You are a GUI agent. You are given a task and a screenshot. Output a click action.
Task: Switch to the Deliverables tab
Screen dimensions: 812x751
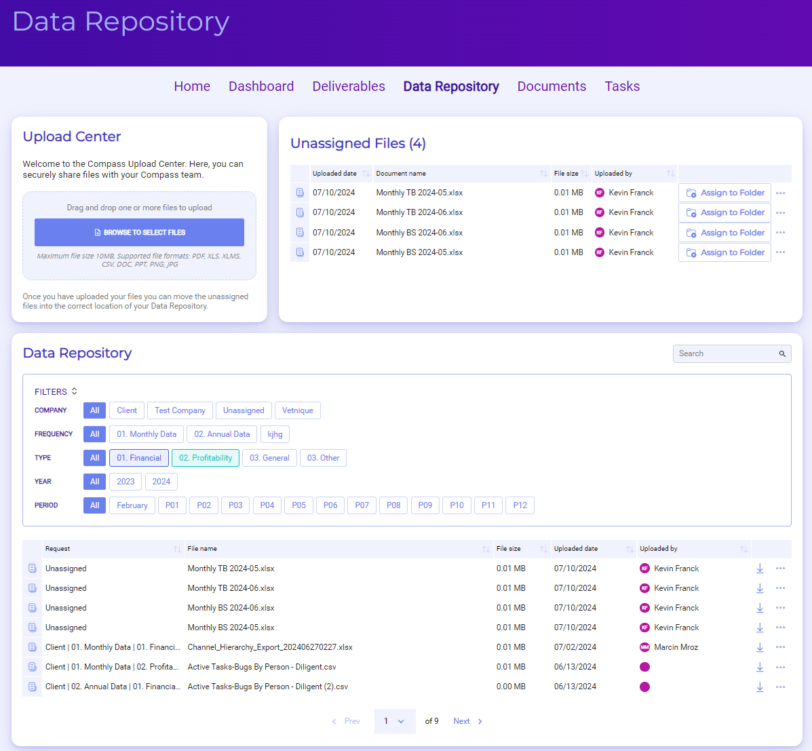(348, 86)
